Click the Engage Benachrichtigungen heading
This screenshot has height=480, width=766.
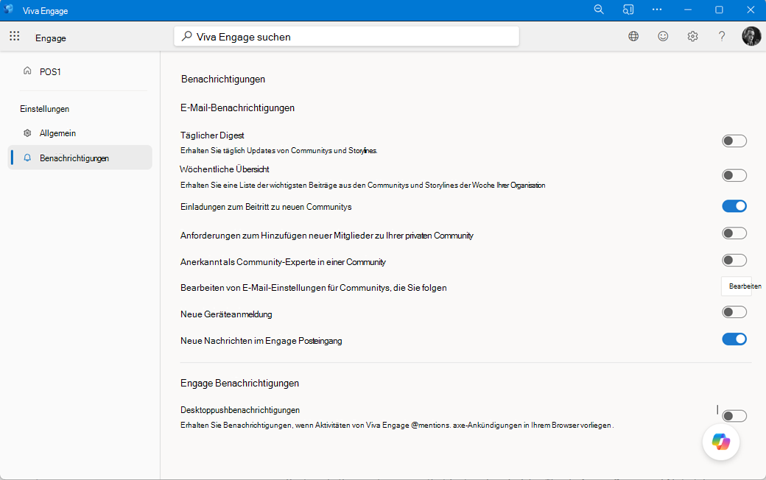[x=239, y=384]
